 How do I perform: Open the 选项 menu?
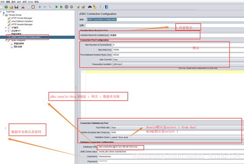tap(24, 2)
